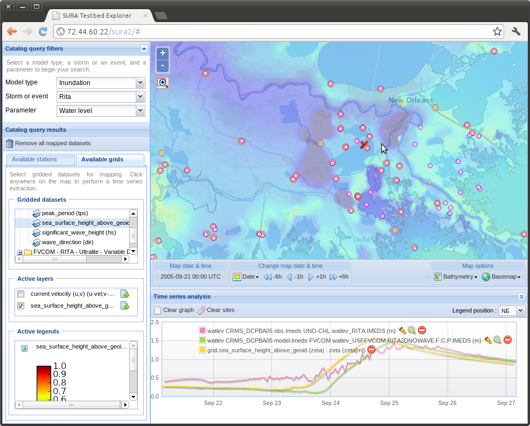This screenshot has height=426, width=530.
Task: Activate the zoom box magnifier tool
Action: (x=163, y=82)
